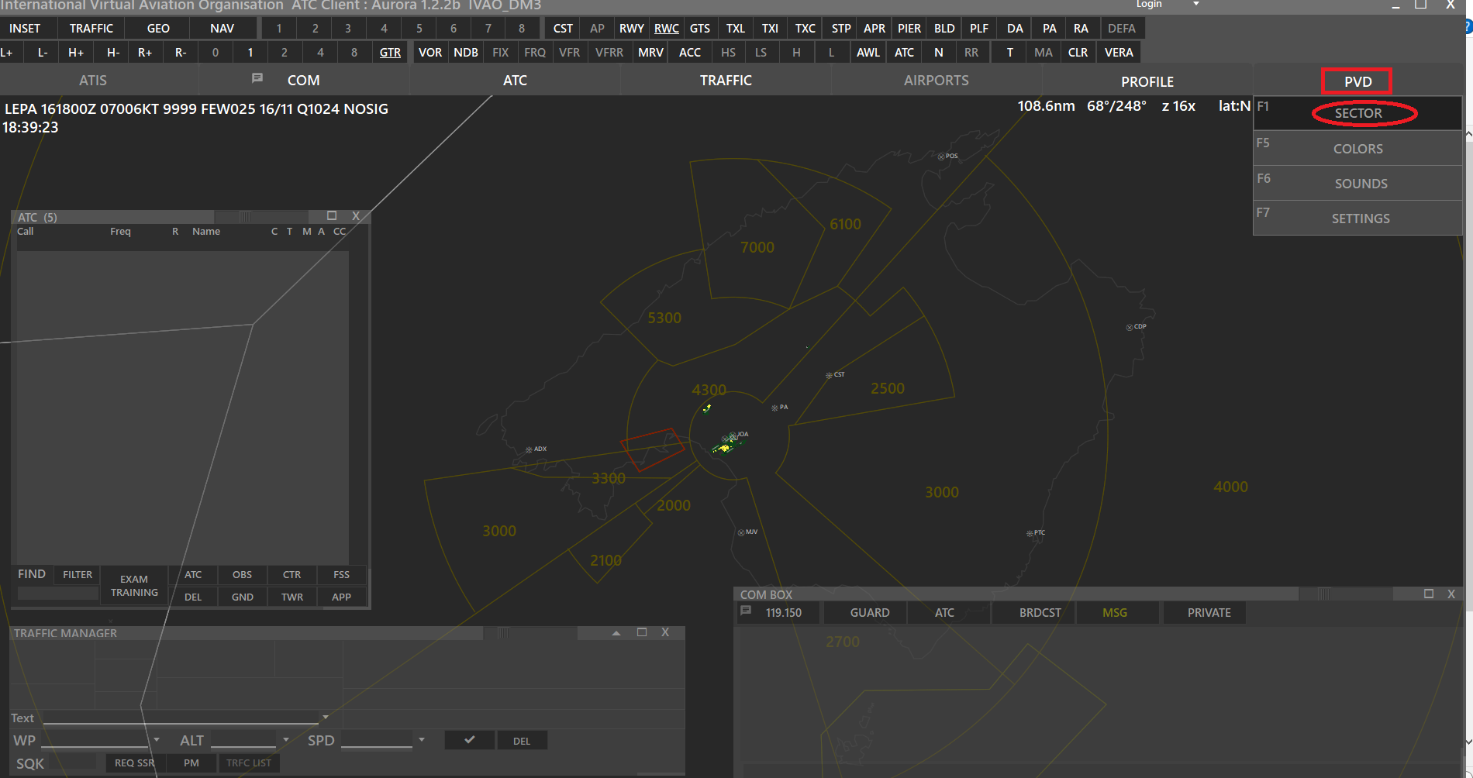The image size is (1473, 778).
Task: Confirm entry with the checkmark button
Action: pos(470,740)
